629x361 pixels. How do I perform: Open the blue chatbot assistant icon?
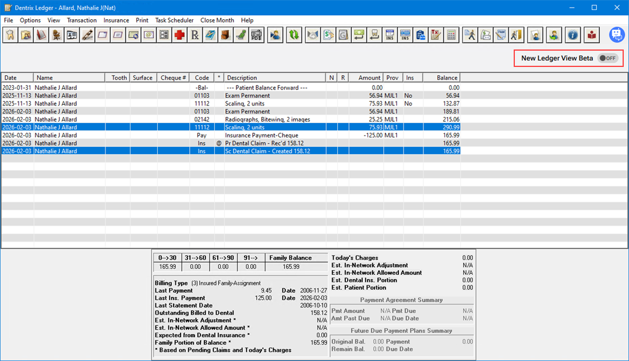(617, 35)
